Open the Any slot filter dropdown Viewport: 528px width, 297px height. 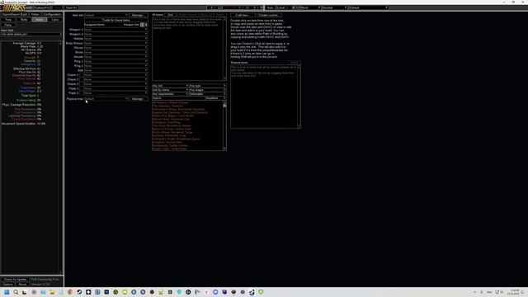[170, 86]
